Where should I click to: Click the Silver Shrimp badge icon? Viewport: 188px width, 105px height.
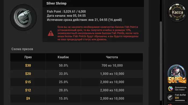tap(23, 17)
